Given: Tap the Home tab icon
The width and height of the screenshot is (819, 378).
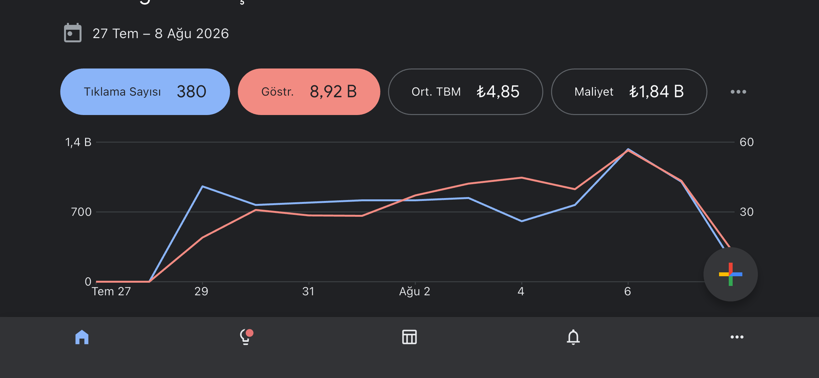Looking at the screenshot, I should (x=82, y=337).
